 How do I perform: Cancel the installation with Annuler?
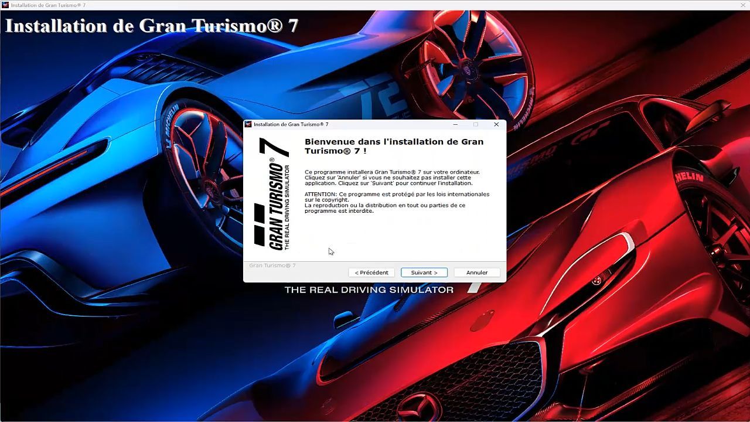pos(477,273)
